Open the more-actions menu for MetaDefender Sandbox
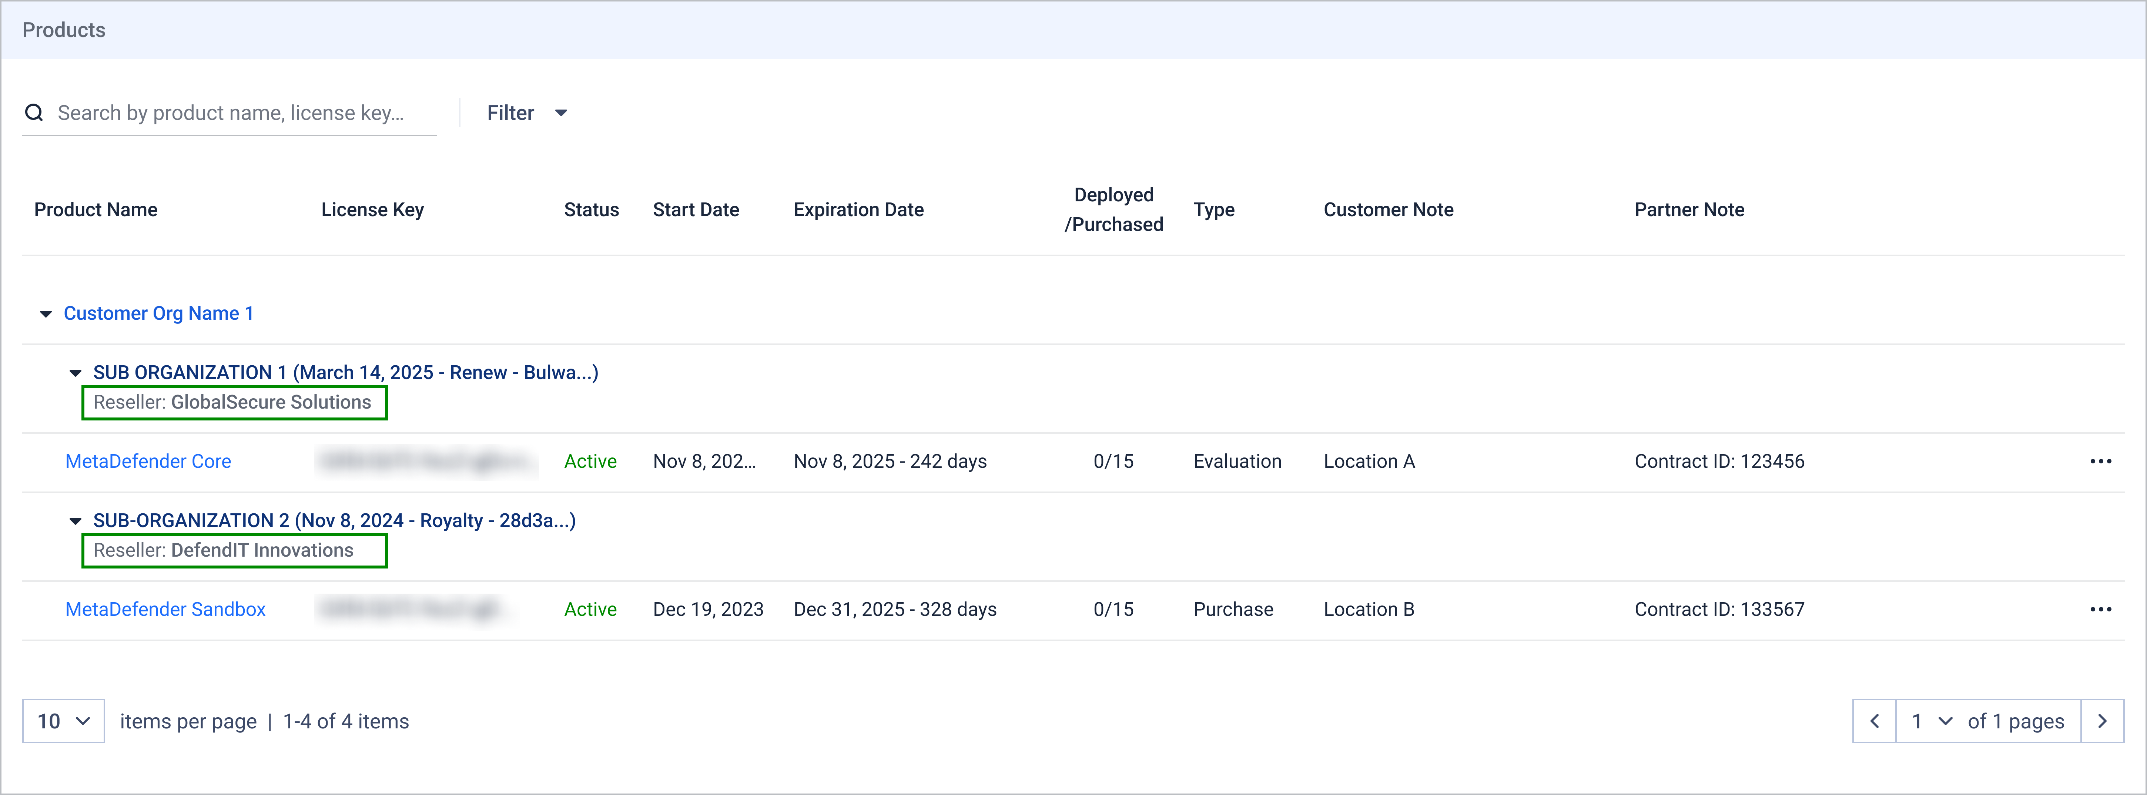 (x=2100, y=610)
